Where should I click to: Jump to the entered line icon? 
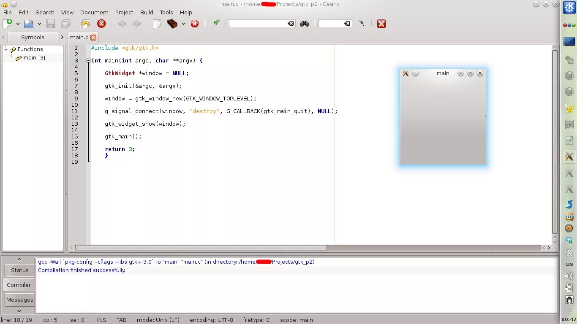362,24
